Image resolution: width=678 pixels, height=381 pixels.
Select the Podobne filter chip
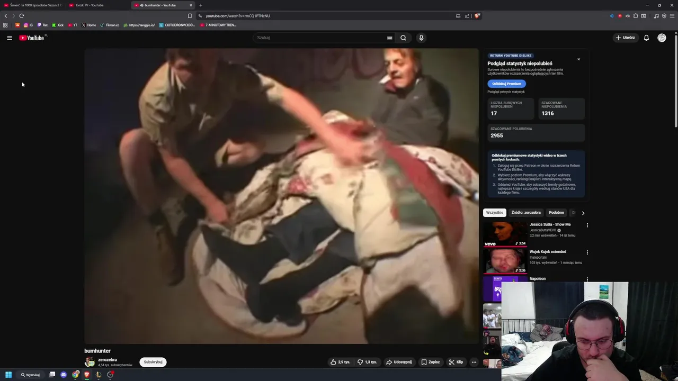[556, 213]
